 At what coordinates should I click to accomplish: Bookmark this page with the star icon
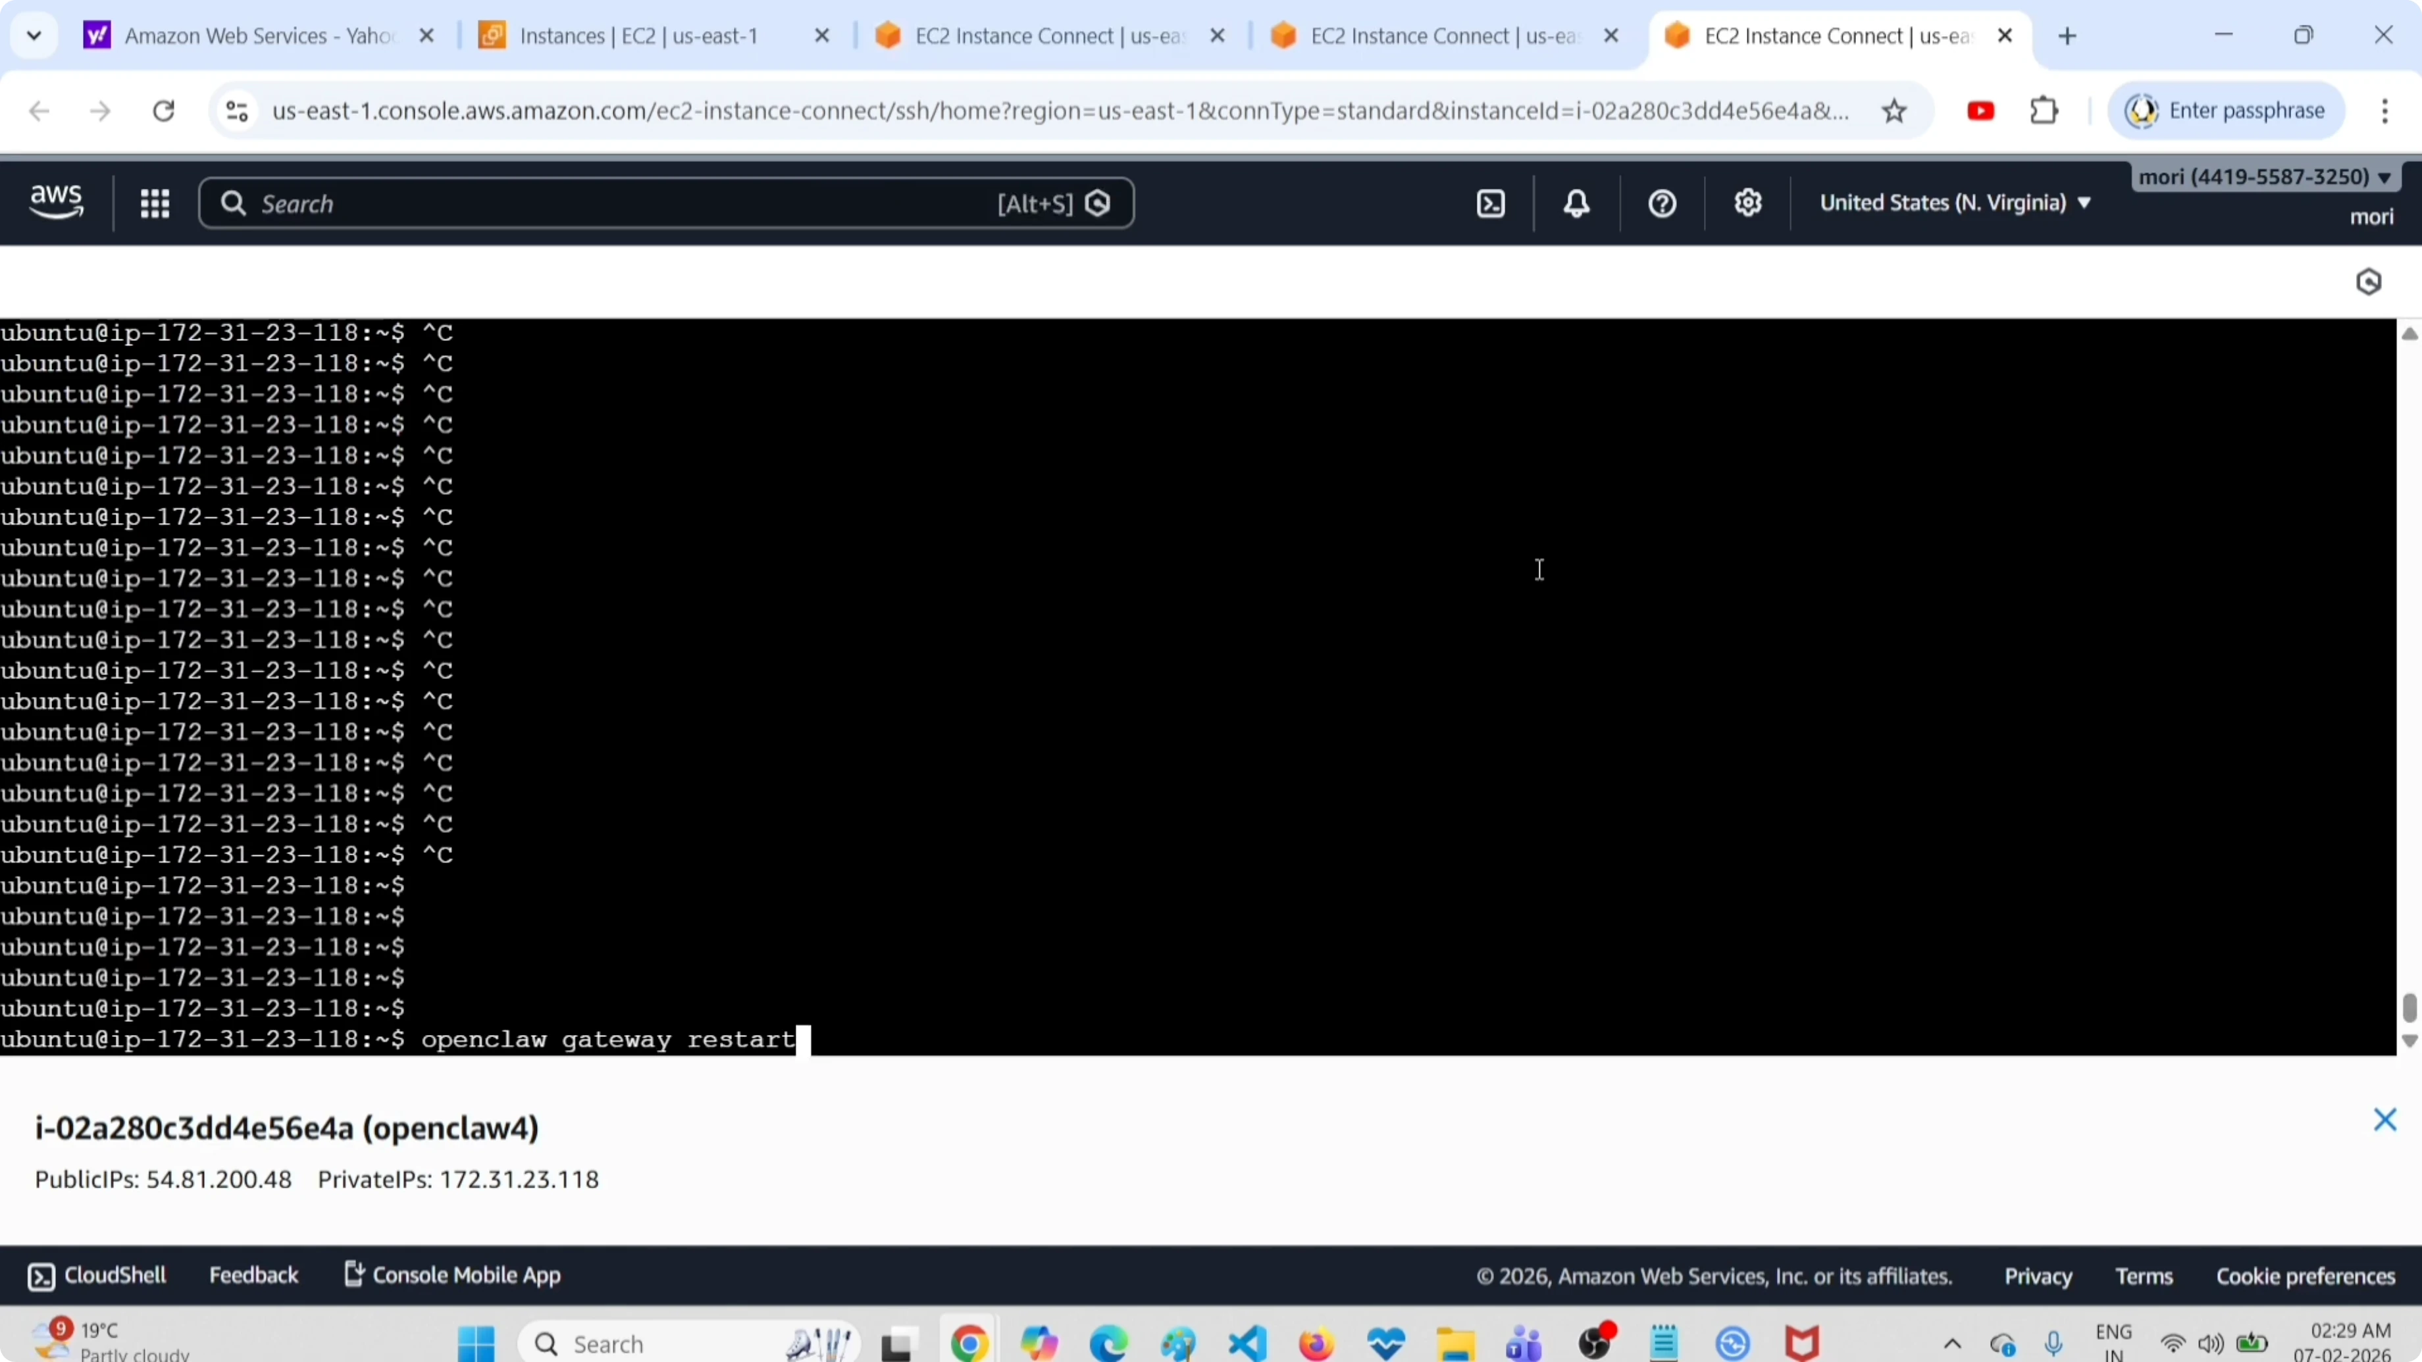tap(1894, 111)
